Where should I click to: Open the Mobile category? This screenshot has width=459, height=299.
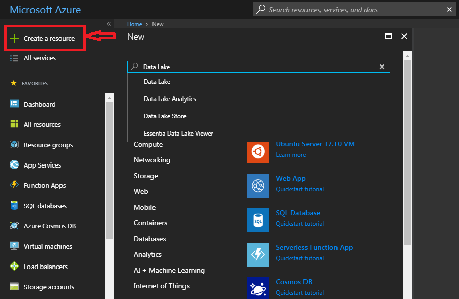[144, 207]
